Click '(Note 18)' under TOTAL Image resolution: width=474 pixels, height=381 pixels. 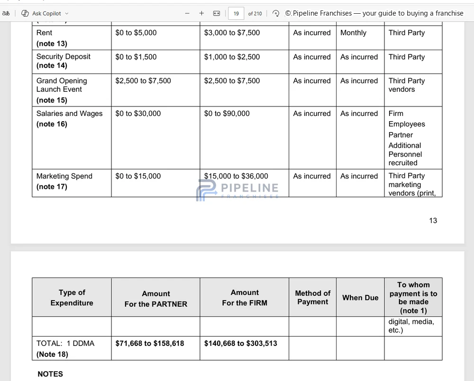tap(52, 354)
